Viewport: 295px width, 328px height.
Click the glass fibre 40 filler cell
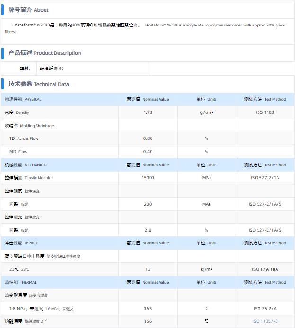52,69
